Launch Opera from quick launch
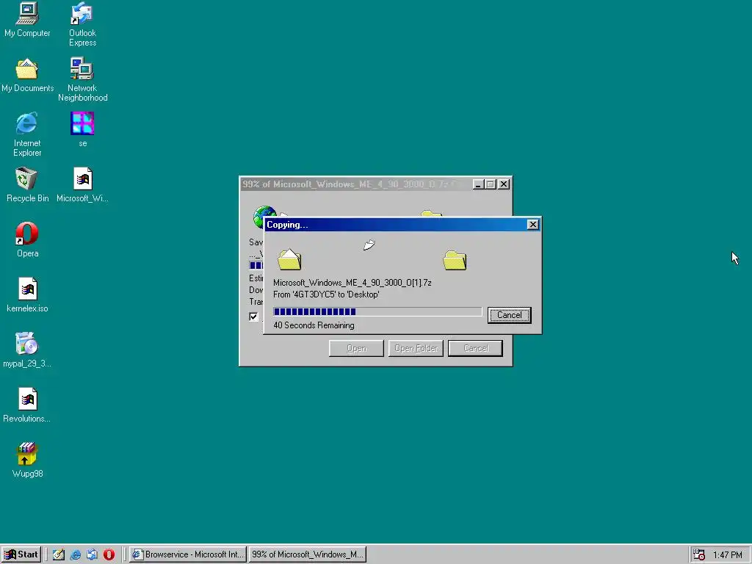The height and width of the screenshot is (564, 752). pos(109,554)
